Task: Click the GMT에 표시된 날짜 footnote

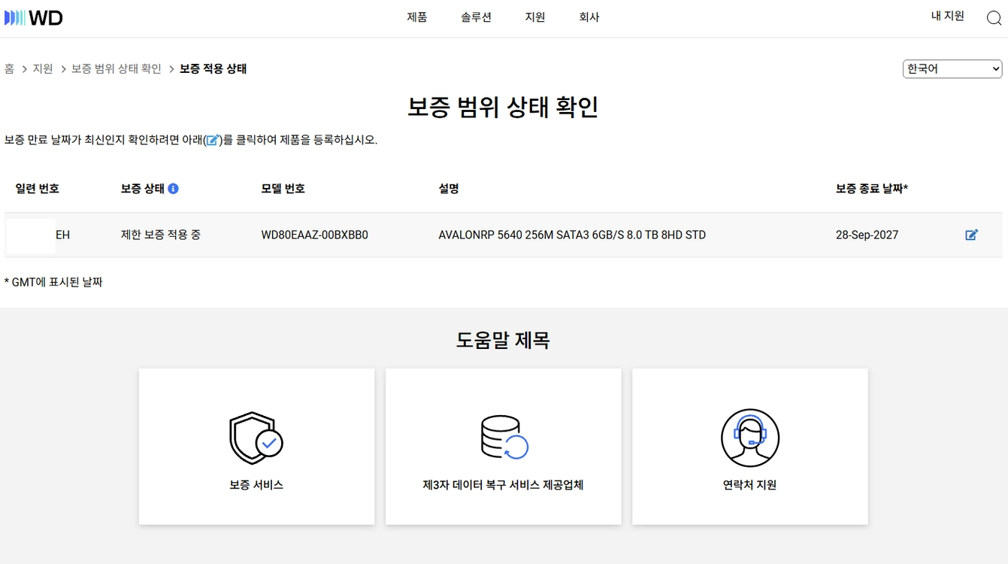Action: 53,282
